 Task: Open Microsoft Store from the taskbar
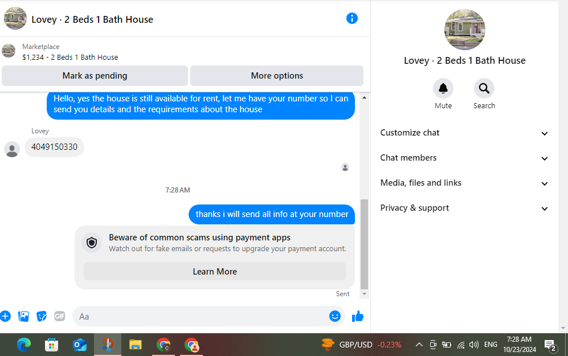click(x=51, y=345)
